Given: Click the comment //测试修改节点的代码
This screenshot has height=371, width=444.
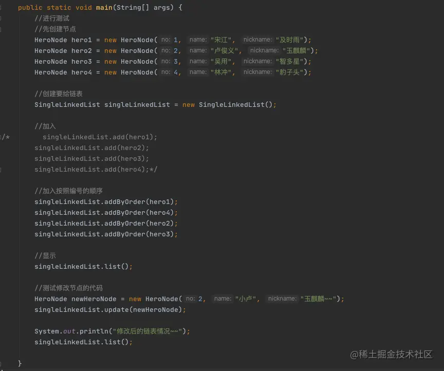Looking at the screenshot, I should point(68,288).
